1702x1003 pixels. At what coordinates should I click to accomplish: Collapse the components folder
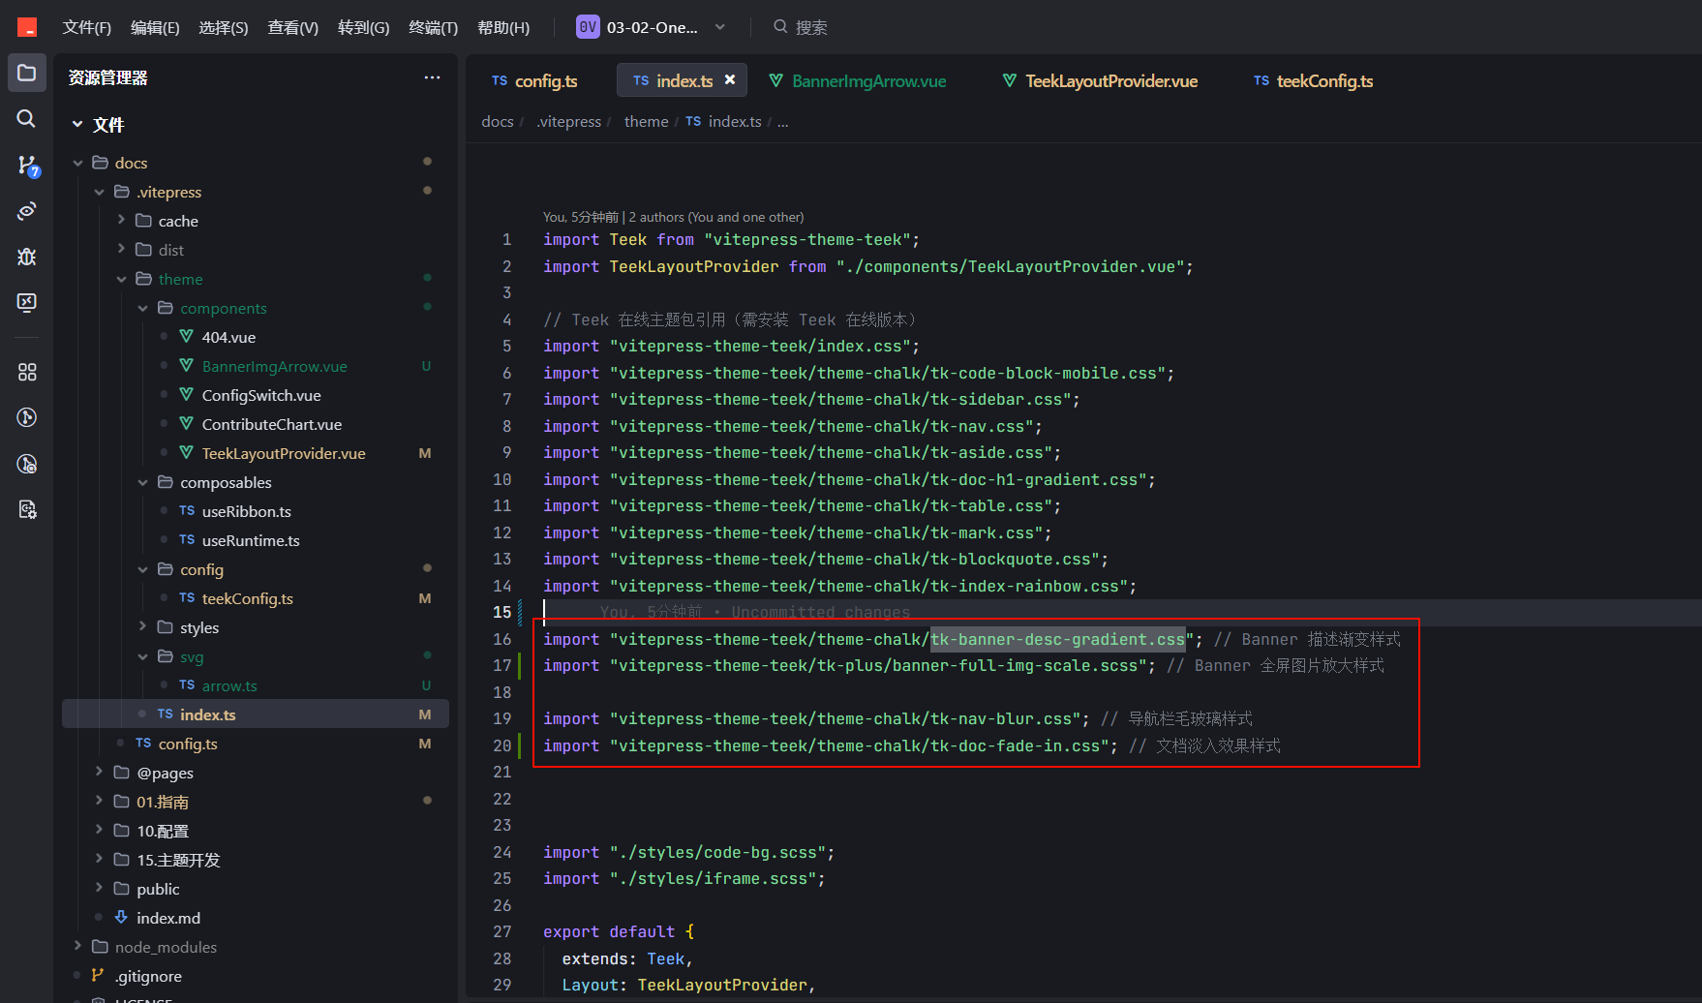142,308
